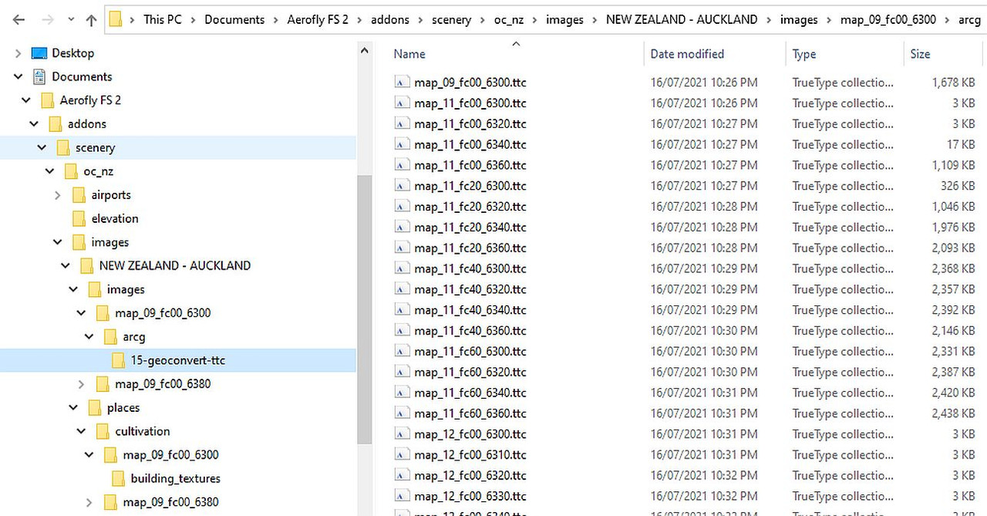Navigate to This PC in address bar

point(163,20)
